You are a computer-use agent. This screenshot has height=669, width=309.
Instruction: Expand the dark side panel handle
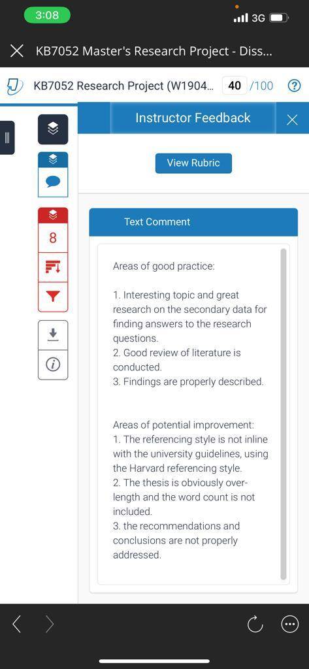7,137
